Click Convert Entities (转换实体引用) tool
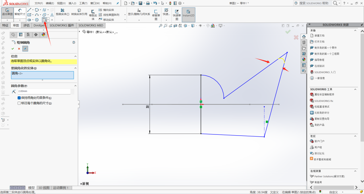Screen dimensions: 364x194 point(79,12)
